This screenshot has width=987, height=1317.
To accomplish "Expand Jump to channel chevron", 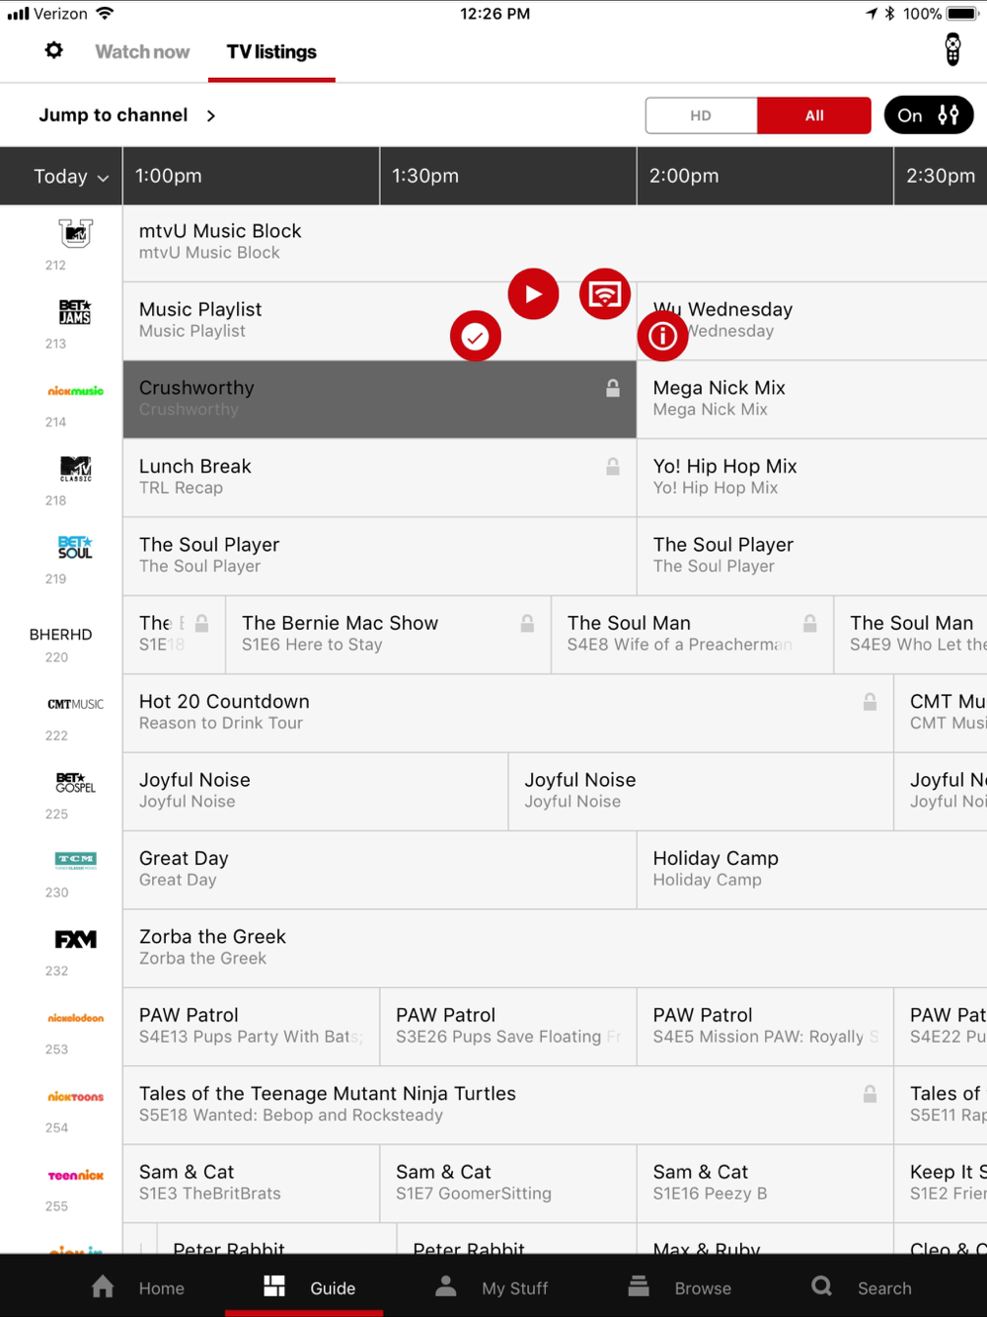I will tap(210, 116).
